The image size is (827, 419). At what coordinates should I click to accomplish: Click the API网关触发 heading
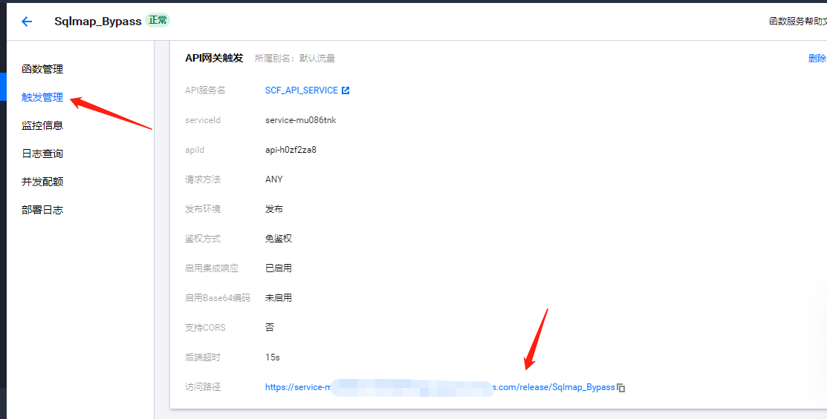tap(214, 58)
